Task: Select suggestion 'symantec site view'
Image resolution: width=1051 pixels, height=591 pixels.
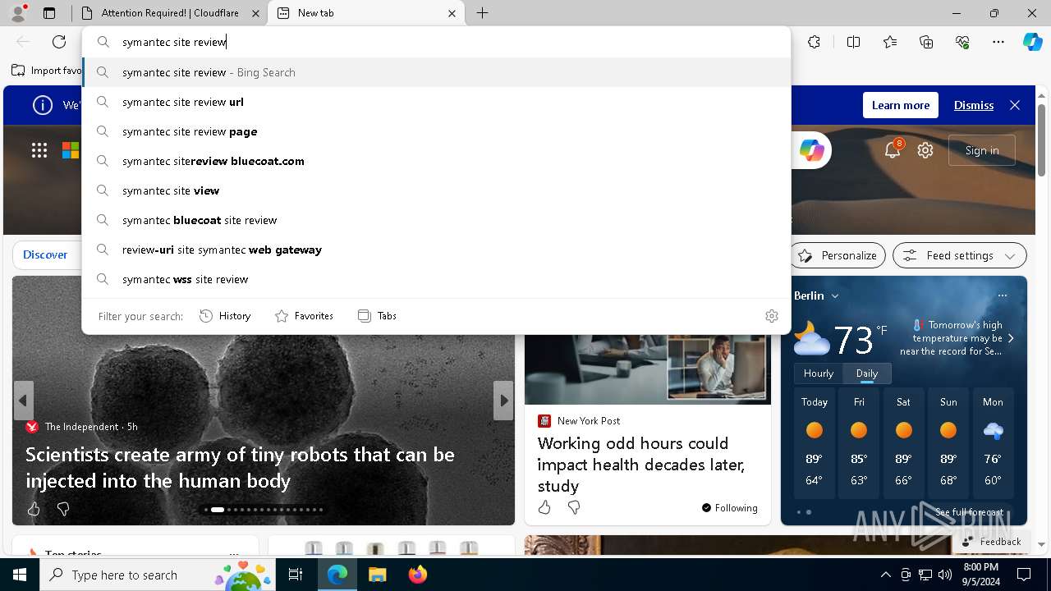Action: (436, 190)
